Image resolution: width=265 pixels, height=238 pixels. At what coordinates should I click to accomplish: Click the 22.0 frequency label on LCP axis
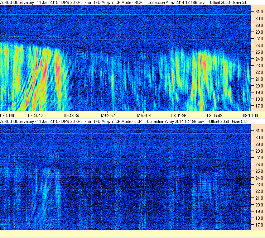[259, 191]
